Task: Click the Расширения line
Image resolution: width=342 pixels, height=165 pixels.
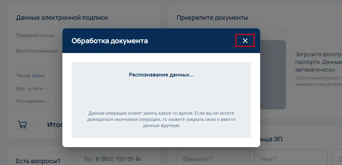Action: pos(32,101)
